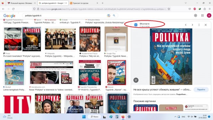Search inside image with the Lens button on the preview
The height and width of the screenshot is (120, 213).
pos(136,80)
